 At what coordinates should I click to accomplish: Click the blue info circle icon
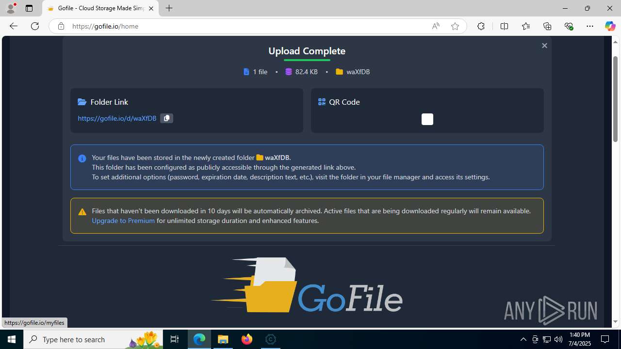click(82, 159)
